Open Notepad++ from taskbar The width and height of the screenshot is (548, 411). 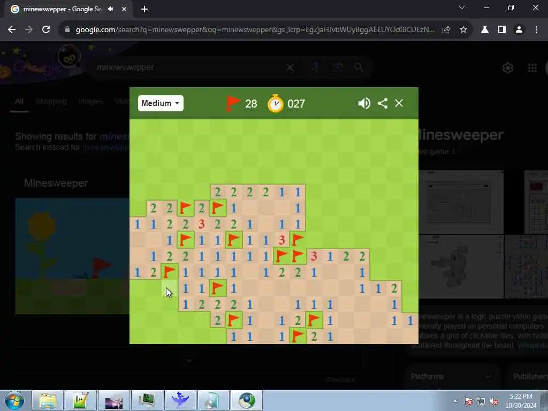coord(80,400)
